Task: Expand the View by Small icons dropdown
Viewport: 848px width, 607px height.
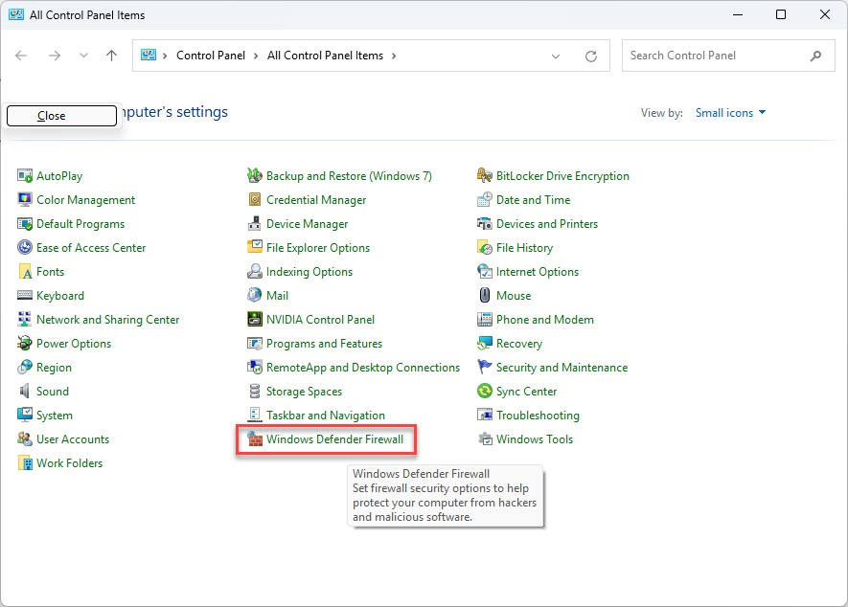Action: coord(731,113)
